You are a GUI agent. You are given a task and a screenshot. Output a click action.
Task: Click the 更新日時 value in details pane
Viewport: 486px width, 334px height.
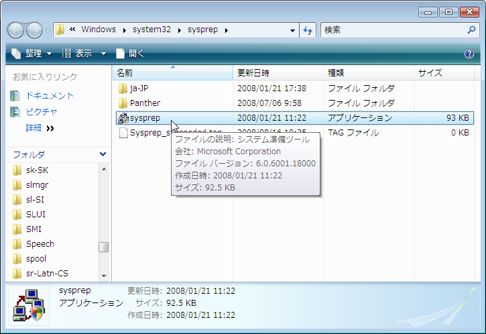coord(200,291)
